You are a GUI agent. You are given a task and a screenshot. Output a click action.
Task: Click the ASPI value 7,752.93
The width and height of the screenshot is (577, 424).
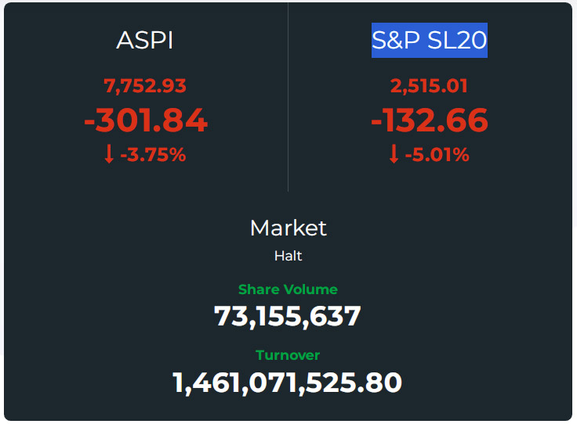tap(145, 86)
